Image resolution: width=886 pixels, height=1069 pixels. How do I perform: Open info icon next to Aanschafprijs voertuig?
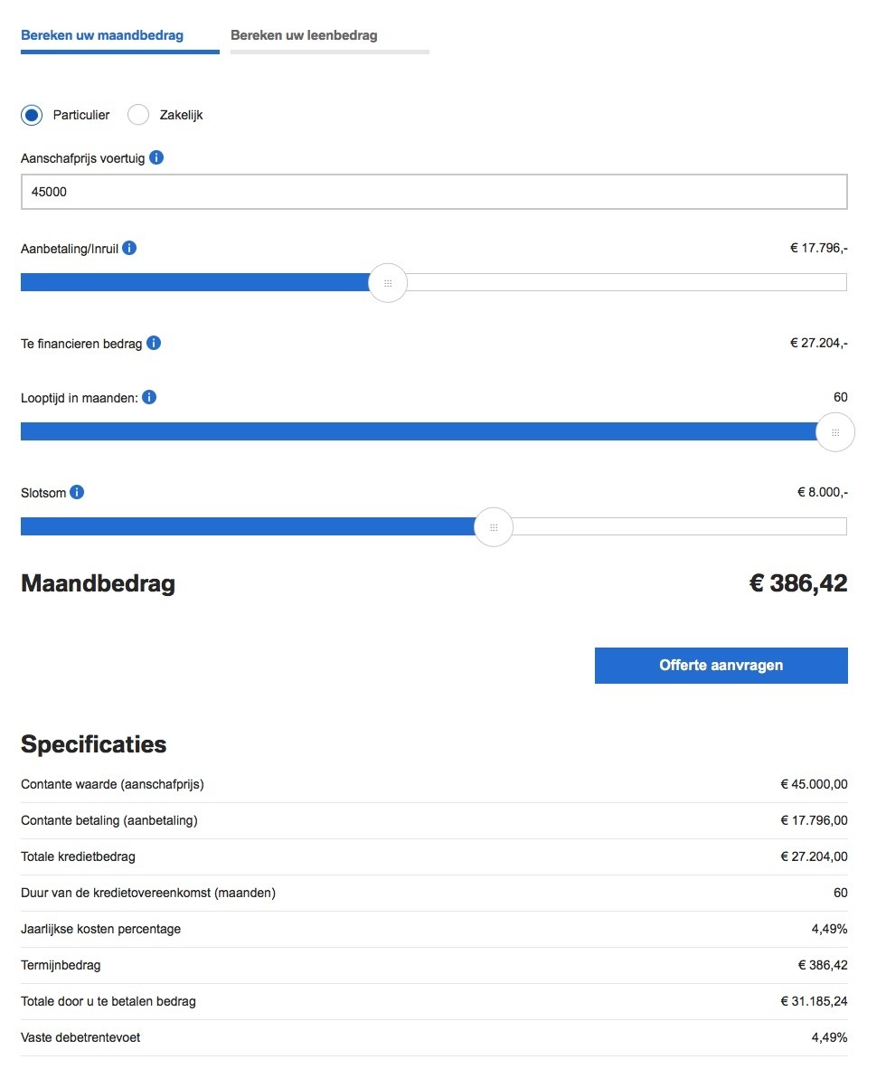156,158
